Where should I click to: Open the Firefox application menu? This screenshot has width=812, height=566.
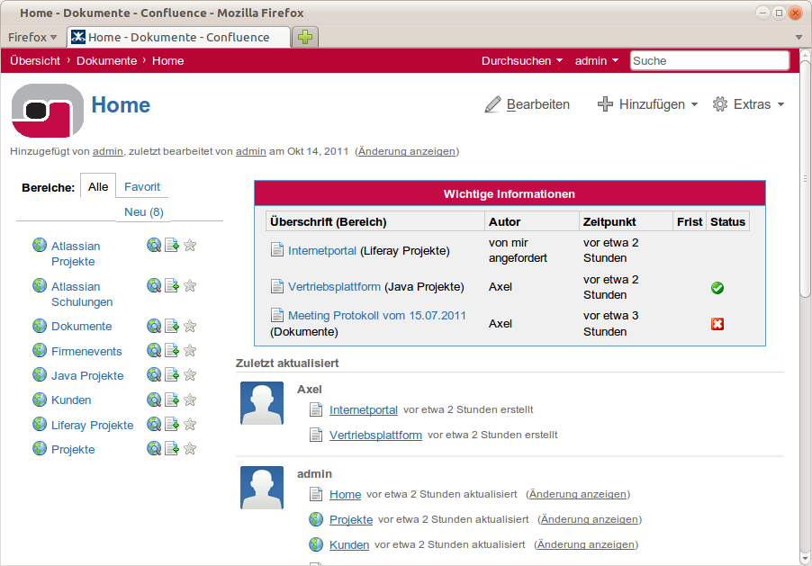(x=32, y=37)
